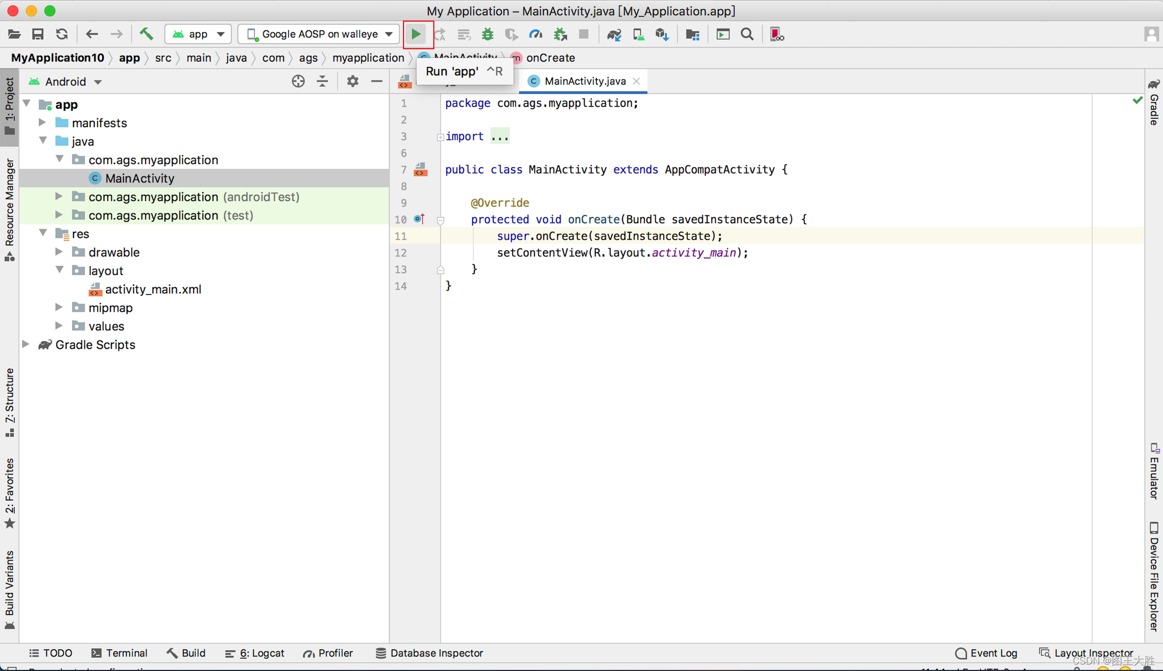
Task: Click Select Opened File target icon
Action: pyautogui.click(x=298, y=81)
